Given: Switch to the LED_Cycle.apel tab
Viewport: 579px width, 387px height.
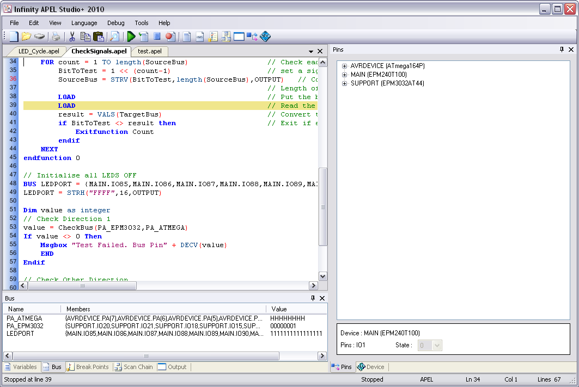Looking at the screenshot, I should click(39, 51).
